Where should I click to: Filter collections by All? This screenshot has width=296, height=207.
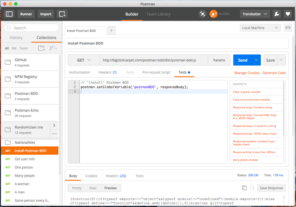click(x=7, y=48)
